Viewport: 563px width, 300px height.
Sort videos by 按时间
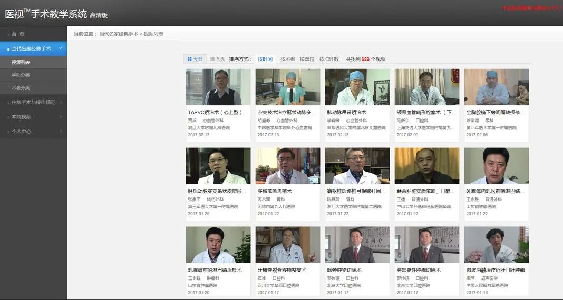click(x=265, y=59)
